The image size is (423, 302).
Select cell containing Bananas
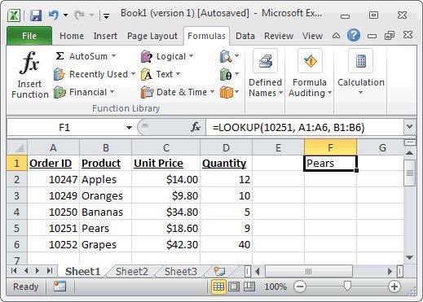pos(105,212)
